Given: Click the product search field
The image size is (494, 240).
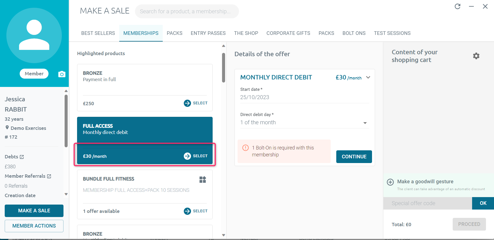Looking at the screenshot, I should [x=187, y=11].
